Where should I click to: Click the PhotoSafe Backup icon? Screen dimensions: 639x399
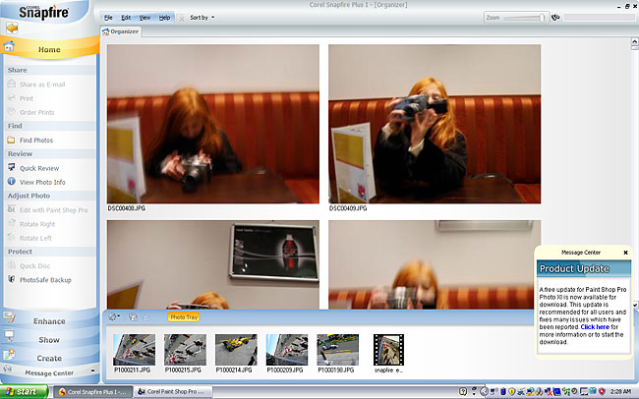tap(12, 279)
